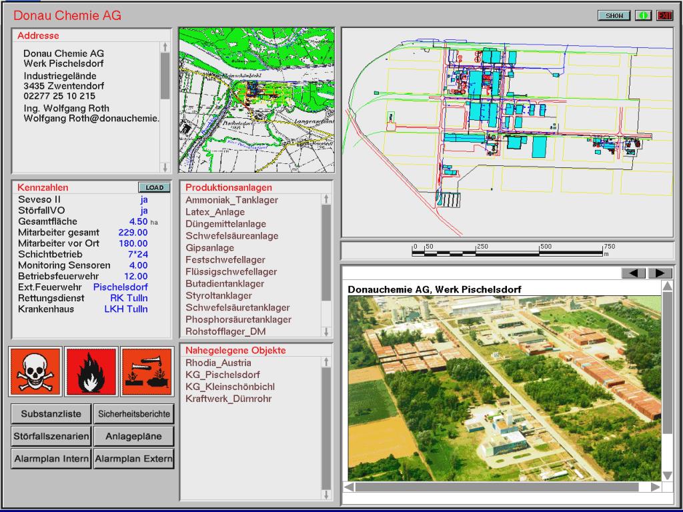Click the flammable flame hazard icon
The width and height of the screenshot is (683, 512).
(x=91, y=371)
